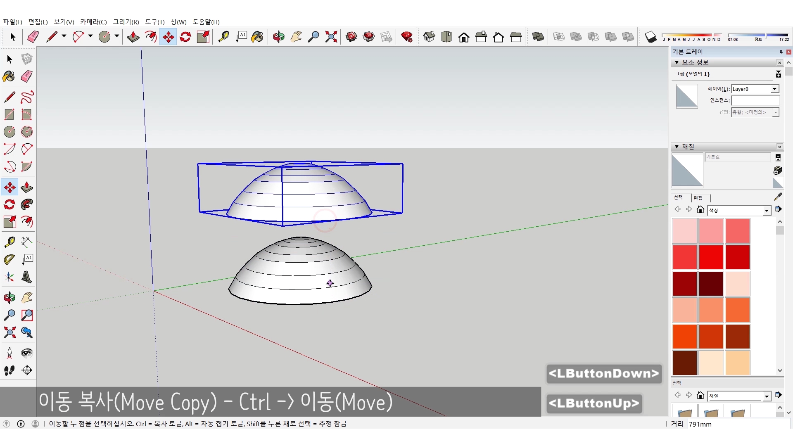Select the Eraser tool in top toolbar
Viewport: 793px width, 446px height.
[x=33, y=37]
